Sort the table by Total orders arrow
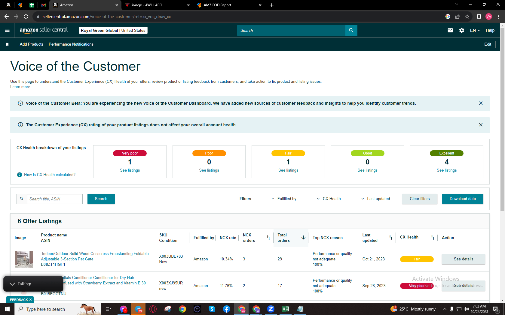This screenshot has width=505, height=315. pos(303,238)
